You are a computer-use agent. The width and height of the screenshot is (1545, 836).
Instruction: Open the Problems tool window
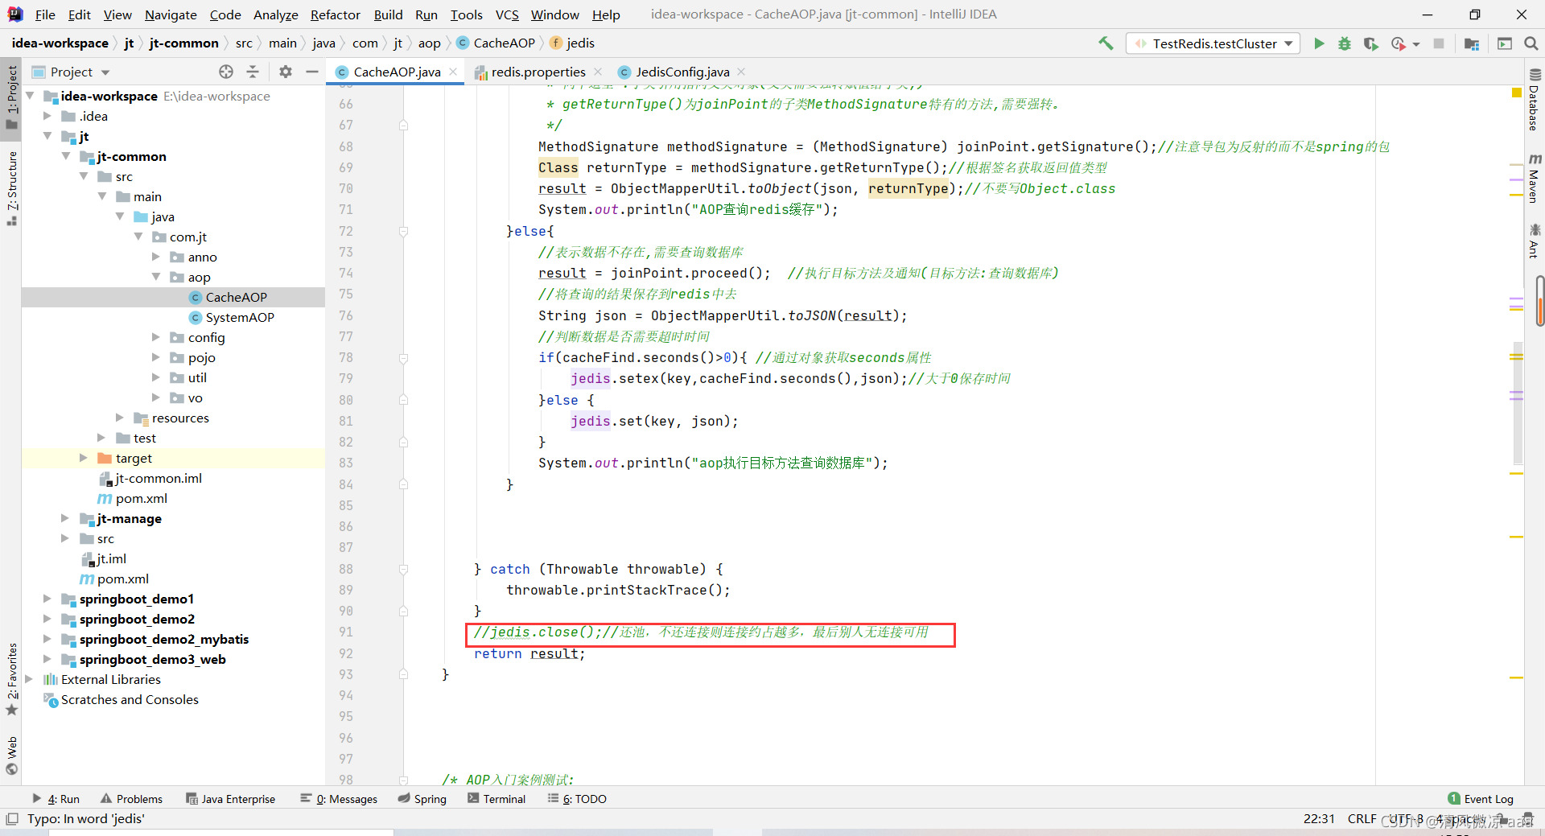pos(132,799)
